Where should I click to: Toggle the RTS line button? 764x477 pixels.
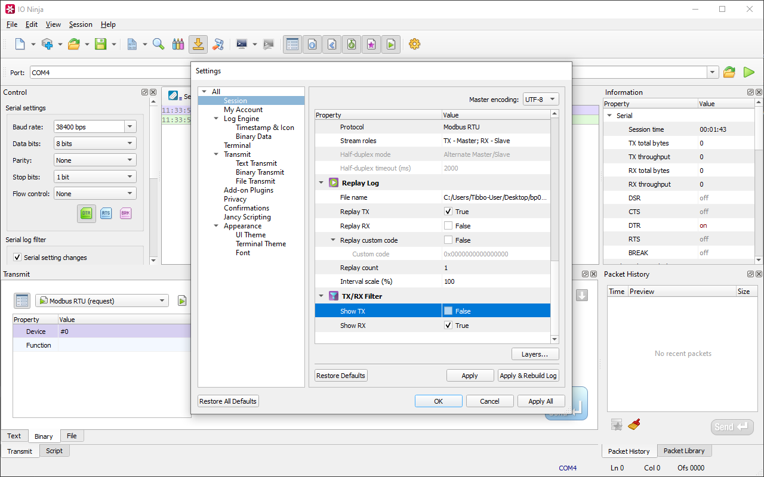(x=106, y=213)
